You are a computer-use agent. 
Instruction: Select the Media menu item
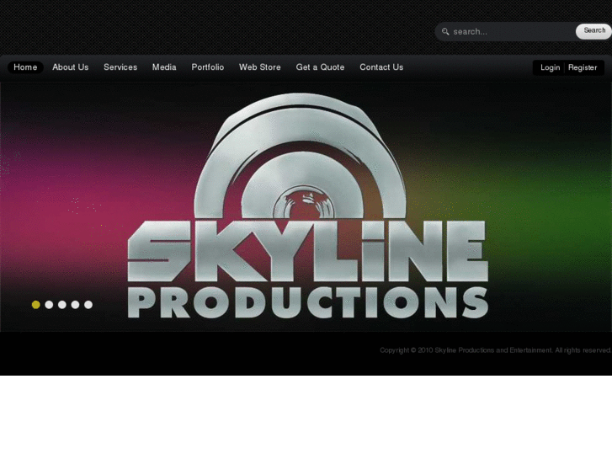tap(164, 67)
